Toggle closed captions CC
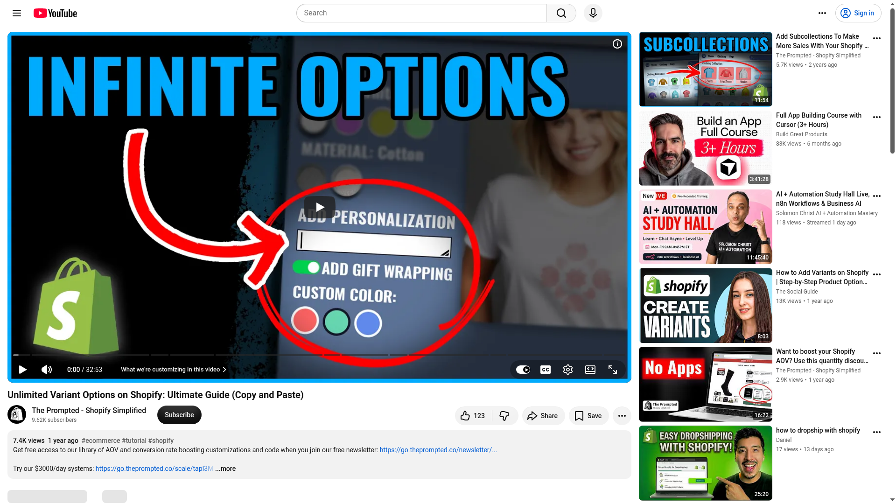This screenshot has width=896, height=504. tap(546, 370)
